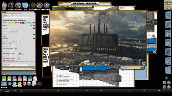The image size is (172, 96).
Task: Open the NPCs sidebar panel
Action: 168,34
